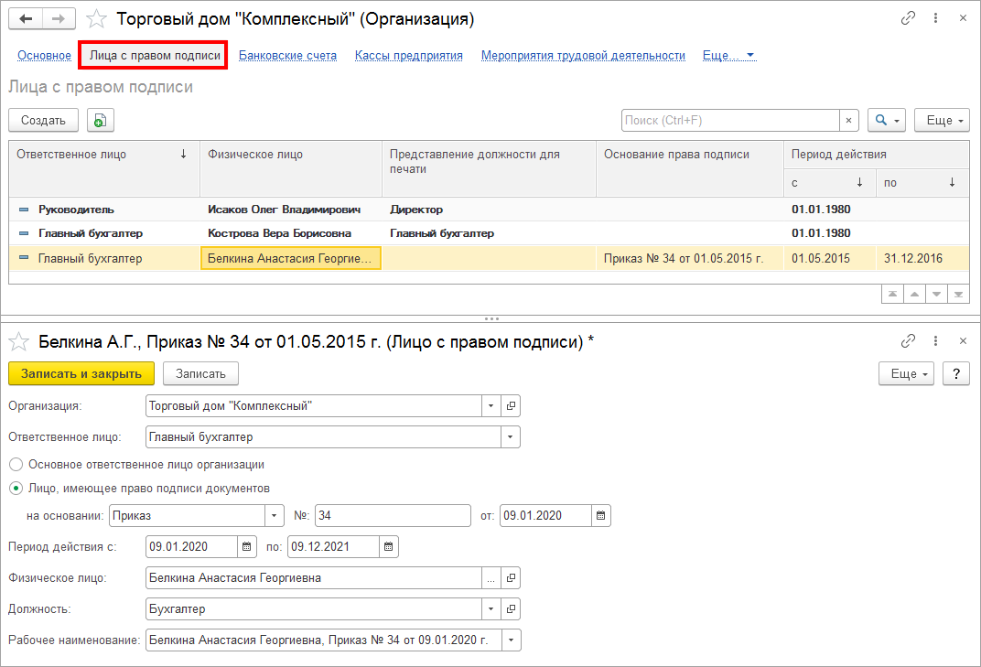This screenshot has width=981, height=667.
Task: Open calendar picker for order date
Action: tap(600, 516)
